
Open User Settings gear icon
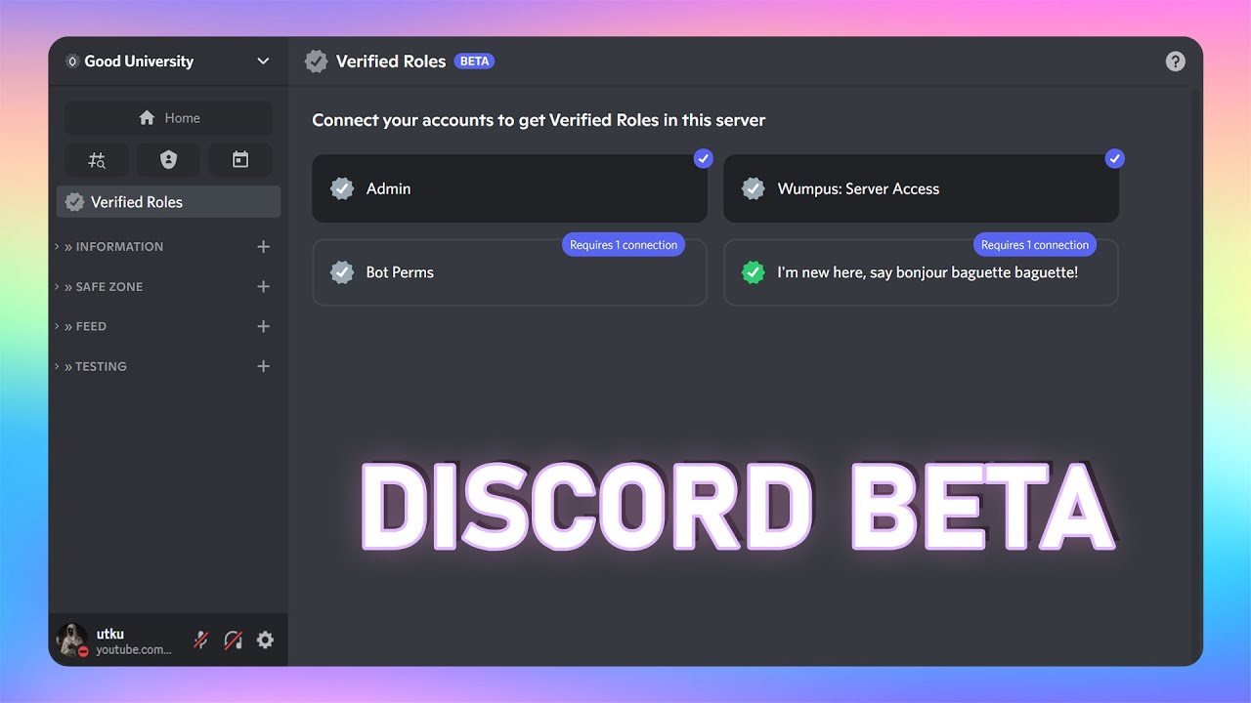coord(265,641)
